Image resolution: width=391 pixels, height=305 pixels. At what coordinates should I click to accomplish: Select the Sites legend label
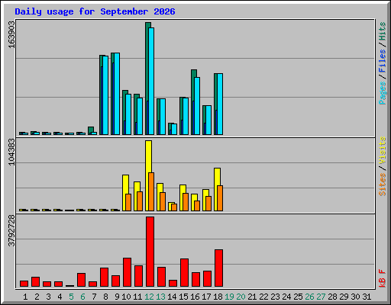tap(383, 185)
